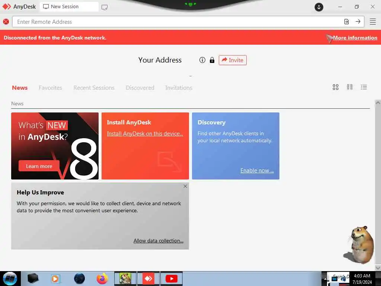Image resolution: width=381 pixels, height=286 pixels.
Task: Switch to the Favorites tab
Action: (50, 88)
